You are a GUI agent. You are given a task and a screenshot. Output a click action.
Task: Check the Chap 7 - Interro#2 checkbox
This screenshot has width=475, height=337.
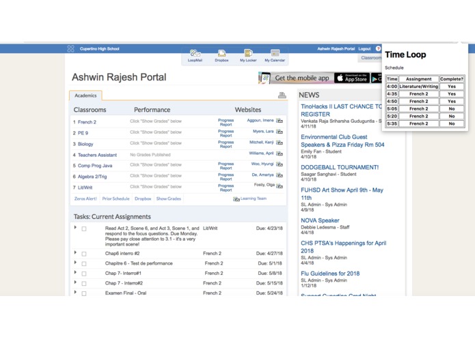pos(84,284)
